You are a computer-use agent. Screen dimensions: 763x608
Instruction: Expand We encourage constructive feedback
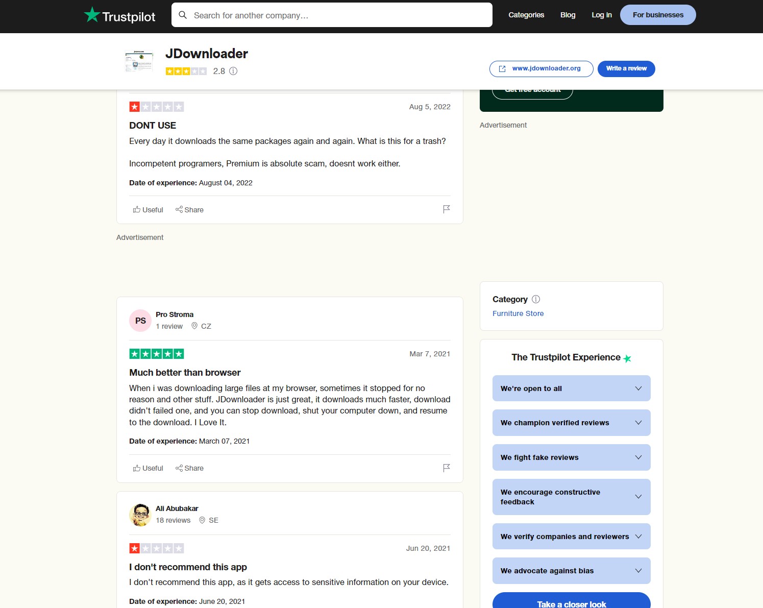click(x=572, y=497)
